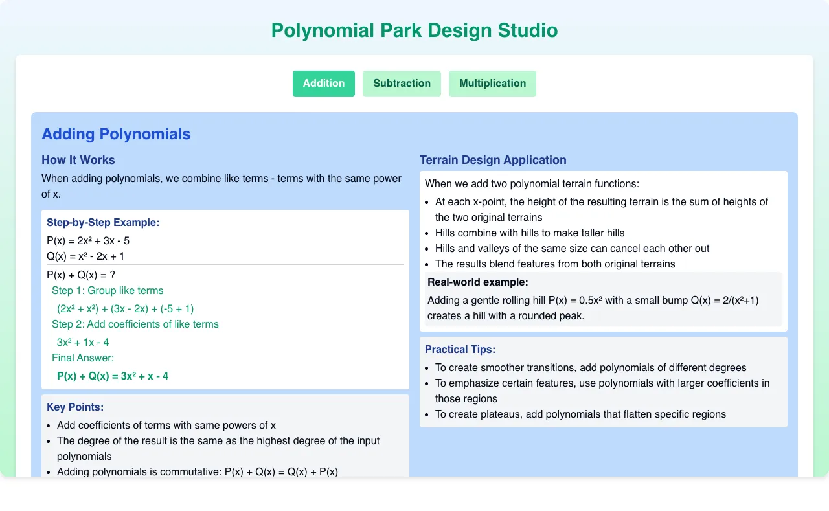The height and width of the screenshot is (511, 829).
Task: Click the Terrain Design Application heading
Action: 493,160
